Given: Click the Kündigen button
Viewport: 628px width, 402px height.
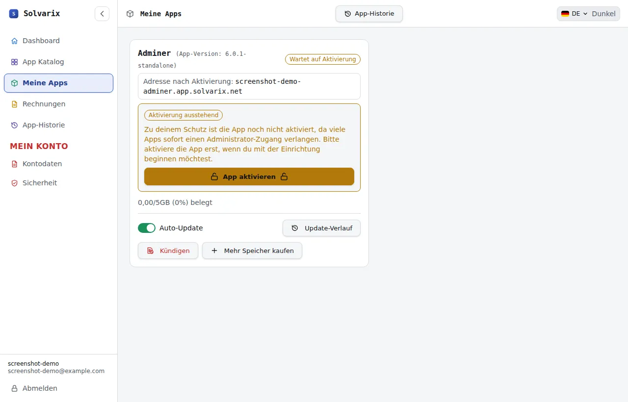Looking at the screenshot, I should (x=168, y=251).
